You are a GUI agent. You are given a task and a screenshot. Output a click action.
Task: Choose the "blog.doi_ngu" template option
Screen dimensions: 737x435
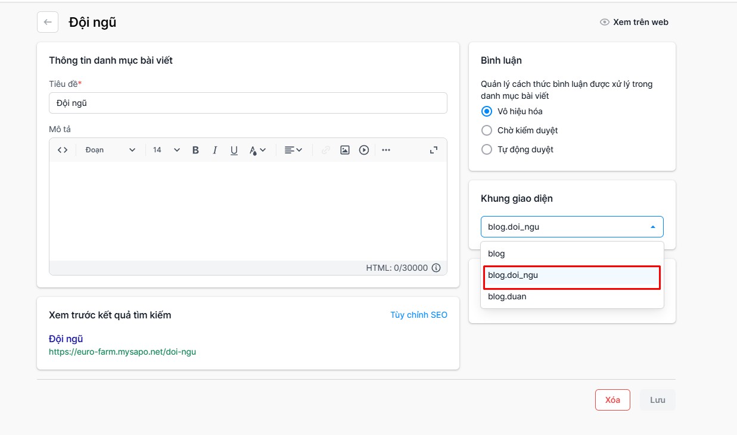click(572, 275)
